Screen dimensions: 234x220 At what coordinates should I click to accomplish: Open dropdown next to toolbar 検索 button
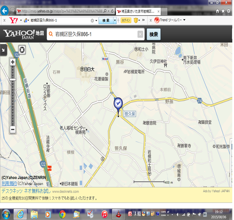coord(115,20)
